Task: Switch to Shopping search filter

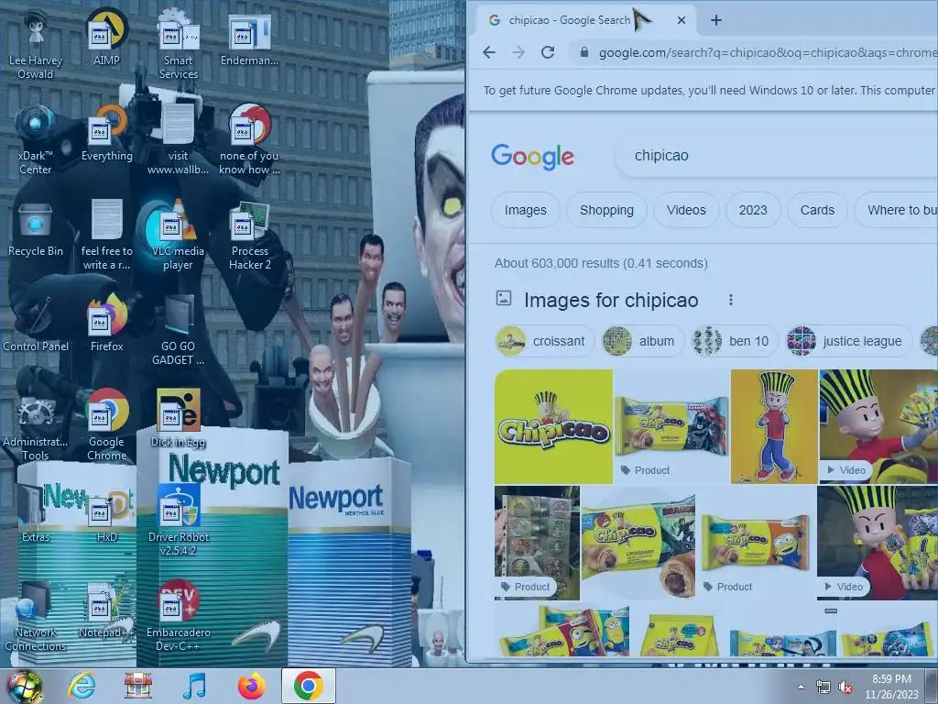Action: 606,210
